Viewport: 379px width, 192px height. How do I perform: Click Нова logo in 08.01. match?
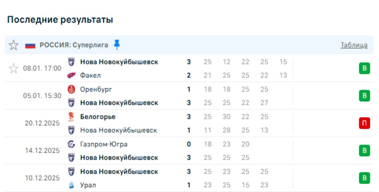point(71,62)
